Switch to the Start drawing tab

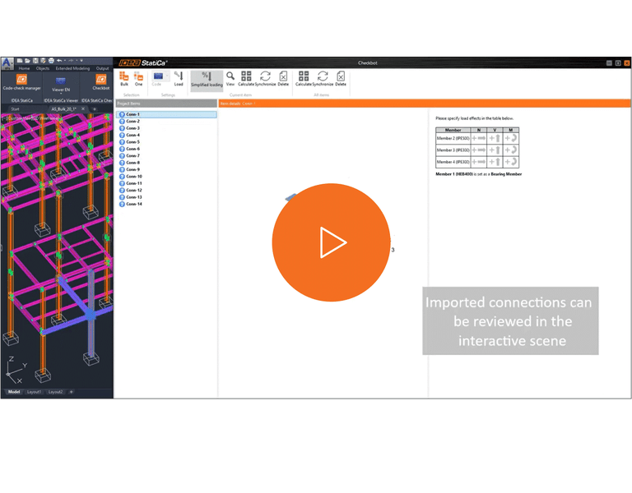16,109
